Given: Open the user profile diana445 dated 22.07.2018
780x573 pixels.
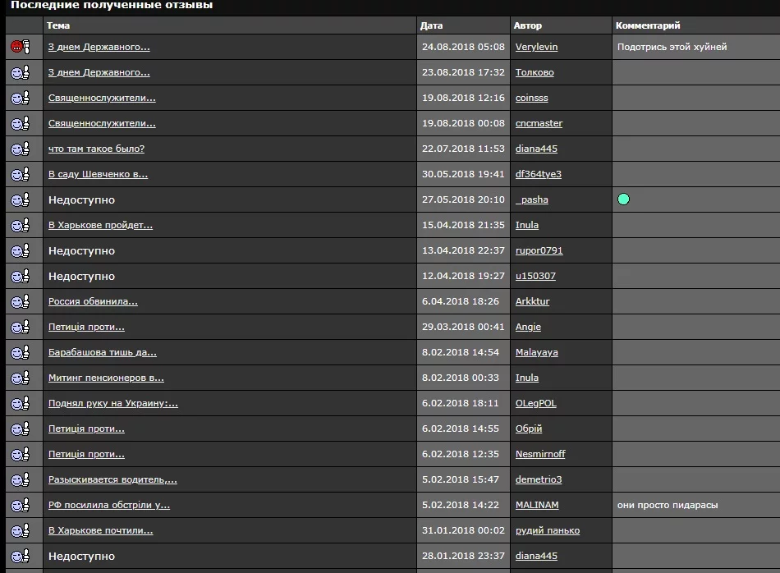Looking at the screenshot, I should point(536,149).
